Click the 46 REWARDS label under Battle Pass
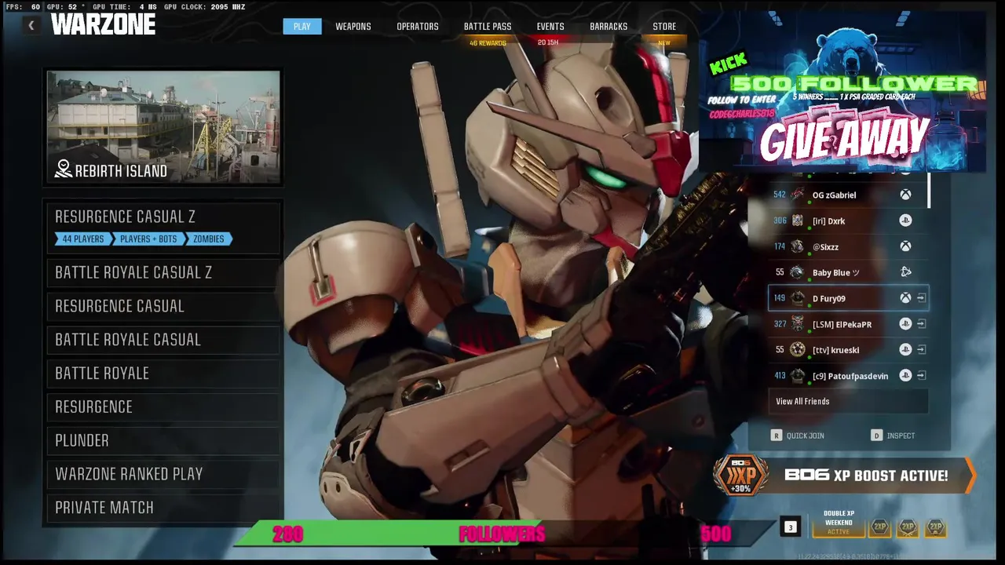The image size is (1005, 565). tap(488, 43)
